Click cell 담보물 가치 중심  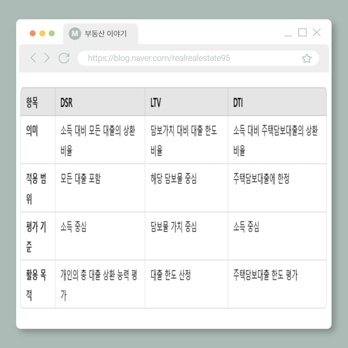coord(187,236)
